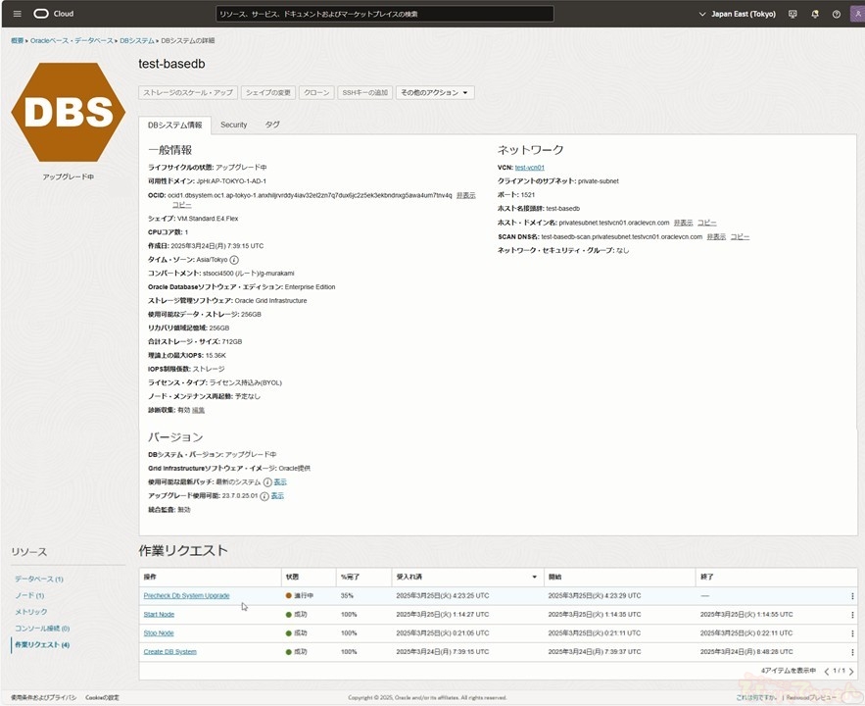Click コピー below the OCID

pos(181,205)
